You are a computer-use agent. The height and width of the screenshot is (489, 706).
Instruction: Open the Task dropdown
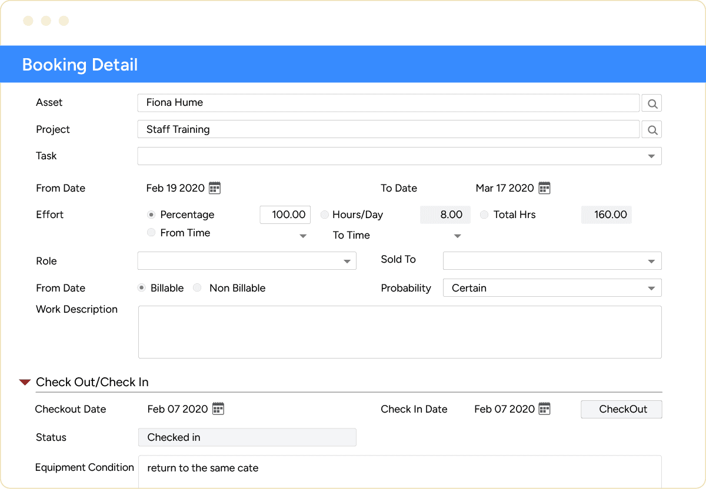651,156
